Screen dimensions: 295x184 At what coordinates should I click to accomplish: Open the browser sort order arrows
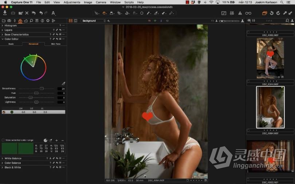pyautogui.click(x=253, y=20)
